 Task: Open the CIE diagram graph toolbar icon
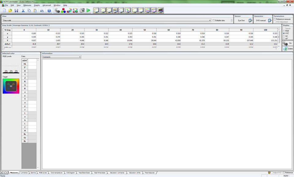point(128,10)
